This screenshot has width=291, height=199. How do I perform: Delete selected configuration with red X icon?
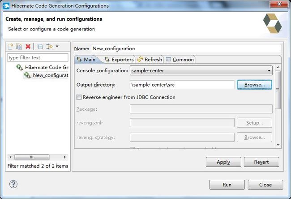pyautogui.click(x=28, y=46)
